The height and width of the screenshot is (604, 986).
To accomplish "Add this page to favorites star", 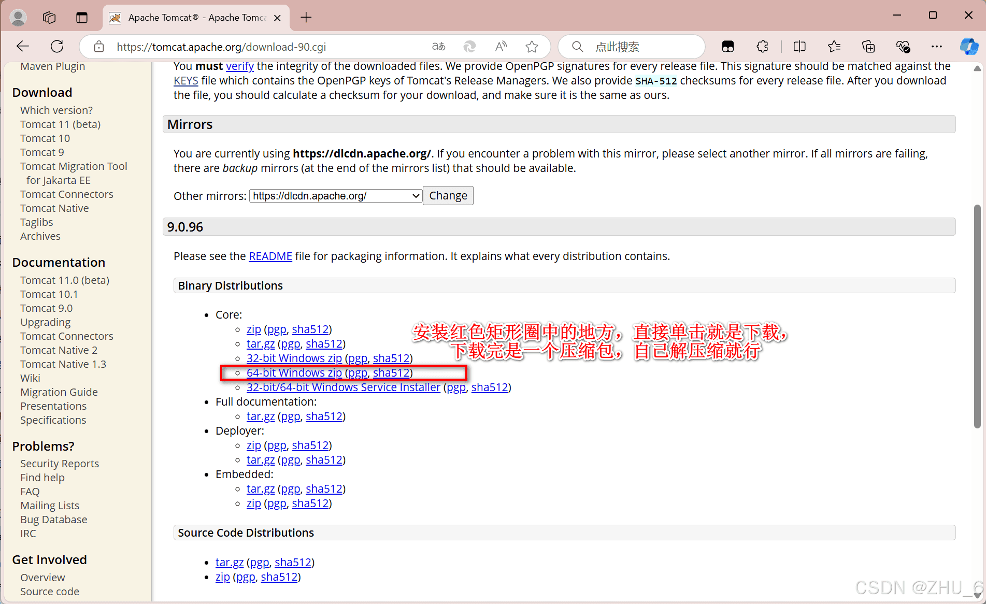I will click(532, 47).
